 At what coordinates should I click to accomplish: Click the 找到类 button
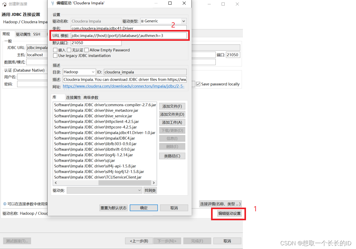coord(150,190)
